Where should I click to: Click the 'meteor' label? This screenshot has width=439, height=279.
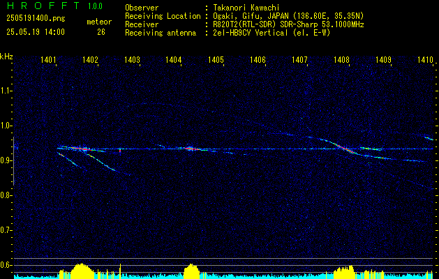pos(99,22)
